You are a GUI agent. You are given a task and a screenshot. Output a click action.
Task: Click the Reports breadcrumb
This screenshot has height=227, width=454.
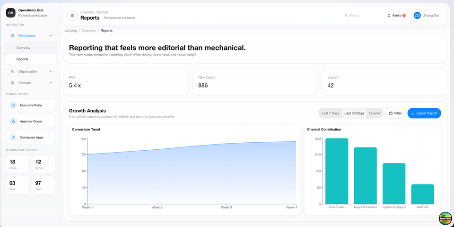coord(106,31)
